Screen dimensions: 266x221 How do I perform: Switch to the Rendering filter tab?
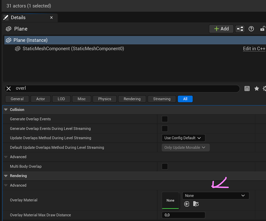click(x=132, y=99)
